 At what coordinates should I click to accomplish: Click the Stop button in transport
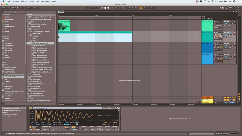click(105, 8)
